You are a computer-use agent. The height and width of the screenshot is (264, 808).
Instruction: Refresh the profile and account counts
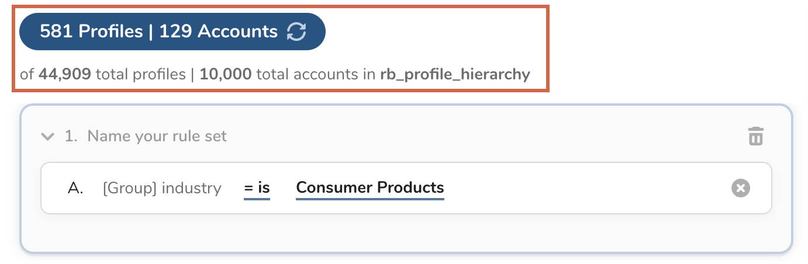[296, 32]
